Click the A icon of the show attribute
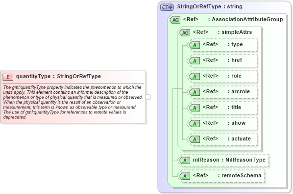This screenshot has height=194, width=293. [195, 124]
